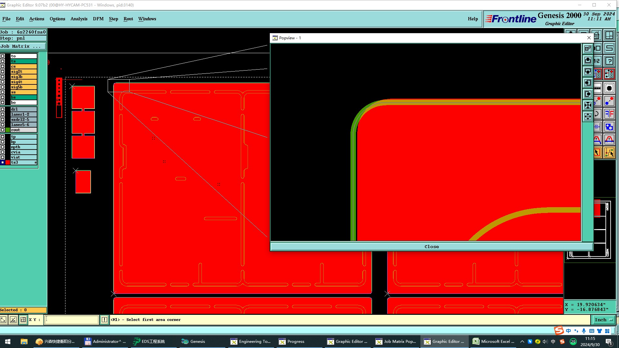Open the Inch units dropdown
Screen dimensions: 619x348
point(604,320)
